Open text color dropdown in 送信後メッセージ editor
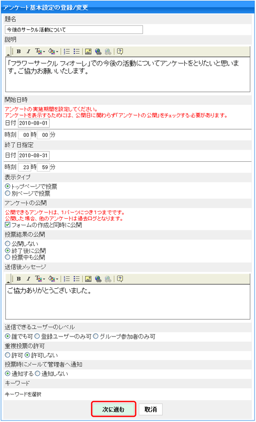Screen dimensions: 256x422 pyautogui.click(x=53, y=279)
